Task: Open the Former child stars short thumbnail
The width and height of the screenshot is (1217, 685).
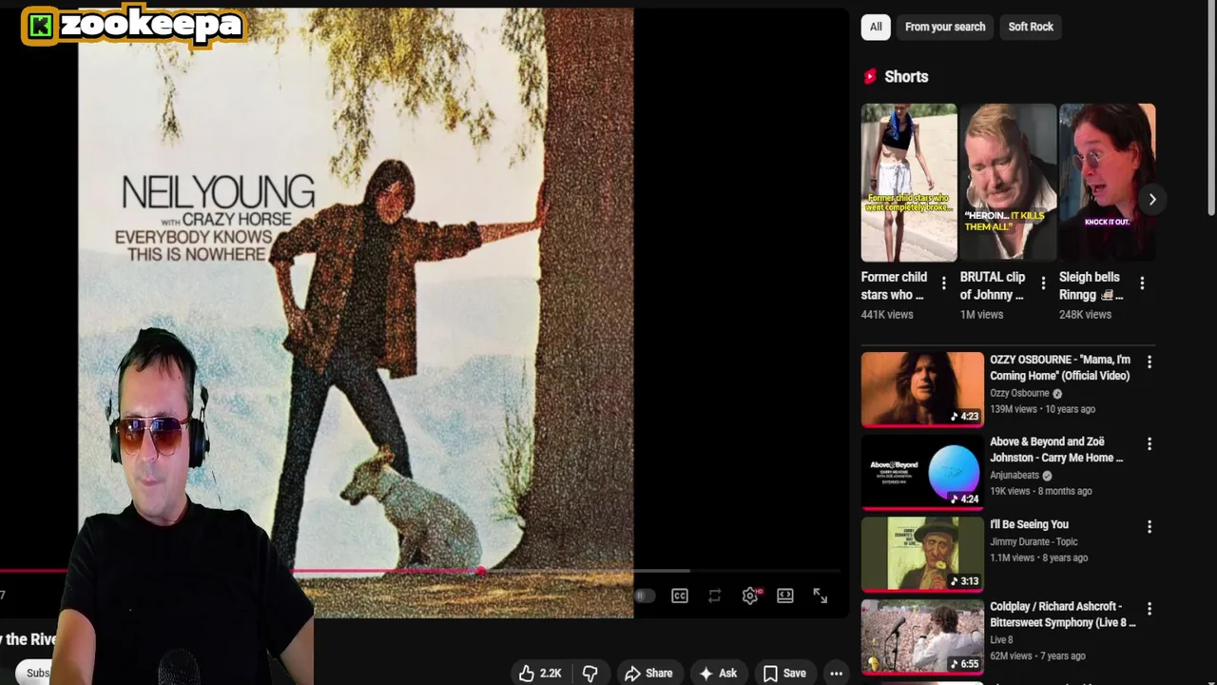Action: coord(909,182)
